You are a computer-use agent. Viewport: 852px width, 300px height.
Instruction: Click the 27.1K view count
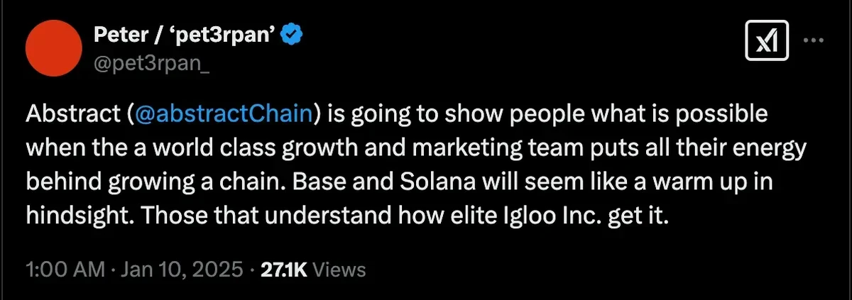pos(284,270)
